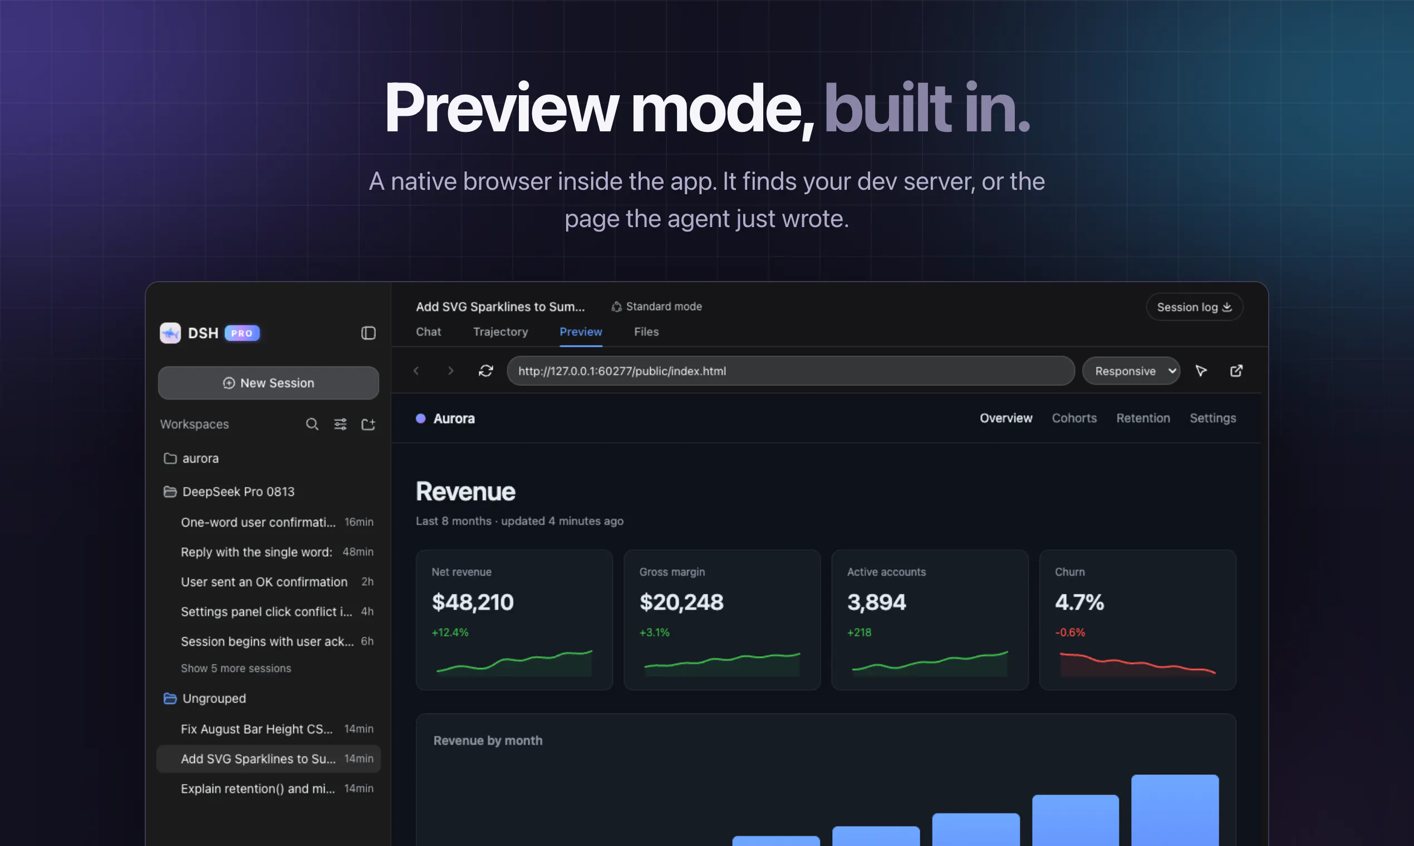The height and width of the screenshot is (846, 1414).
Task: Select session Add SVG Sparklines to Su...
Action: (x=268, y=759)
